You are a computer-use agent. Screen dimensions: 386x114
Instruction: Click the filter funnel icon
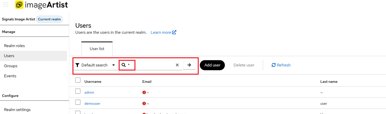tap(77, 65)
